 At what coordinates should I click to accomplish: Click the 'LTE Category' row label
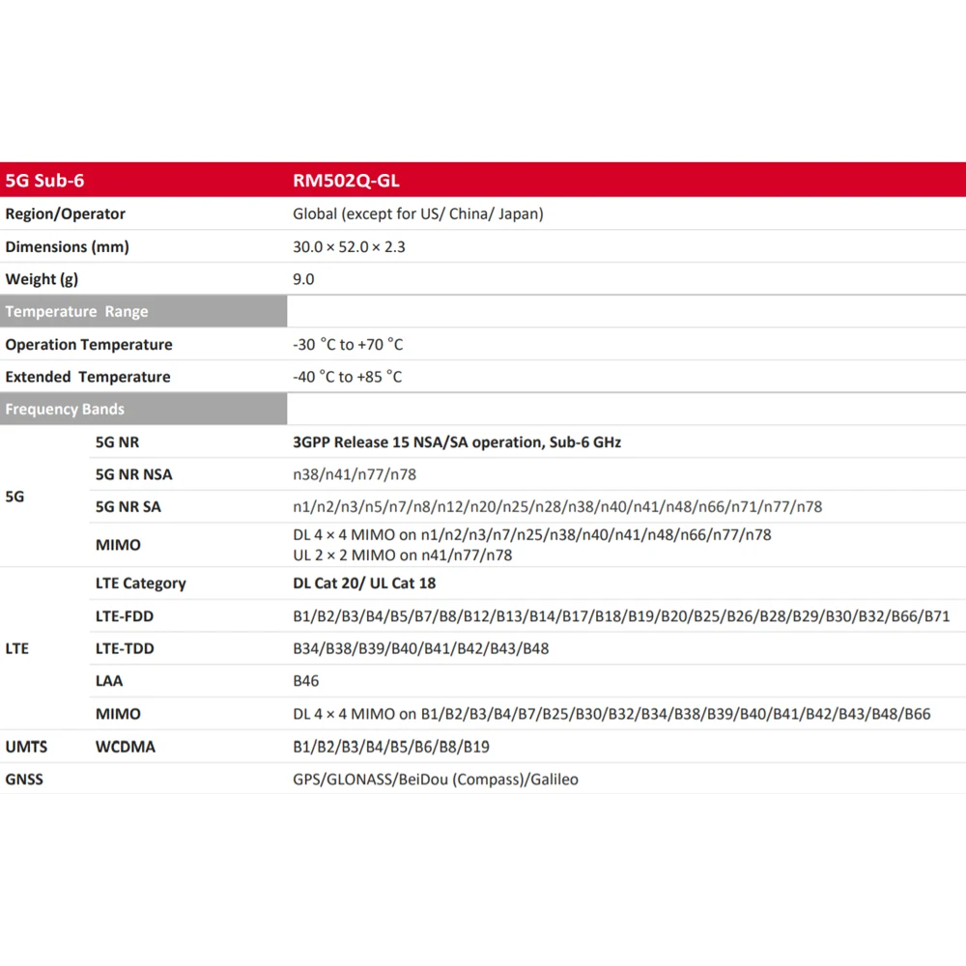(x=140, y=583)
